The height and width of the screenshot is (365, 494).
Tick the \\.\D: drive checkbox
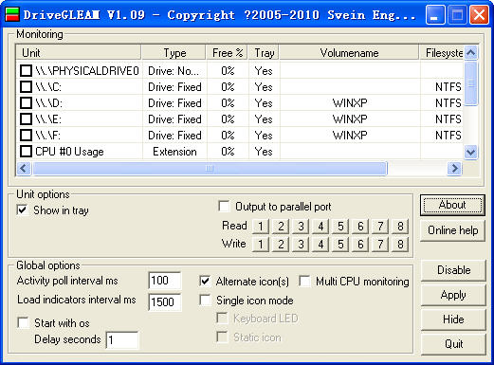point(26,102)
